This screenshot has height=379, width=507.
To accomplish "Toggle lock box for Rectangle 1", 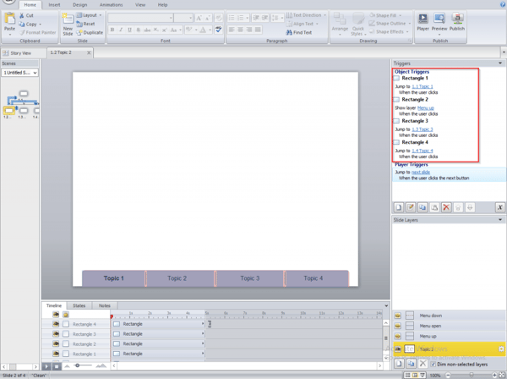I will point(66,354).
